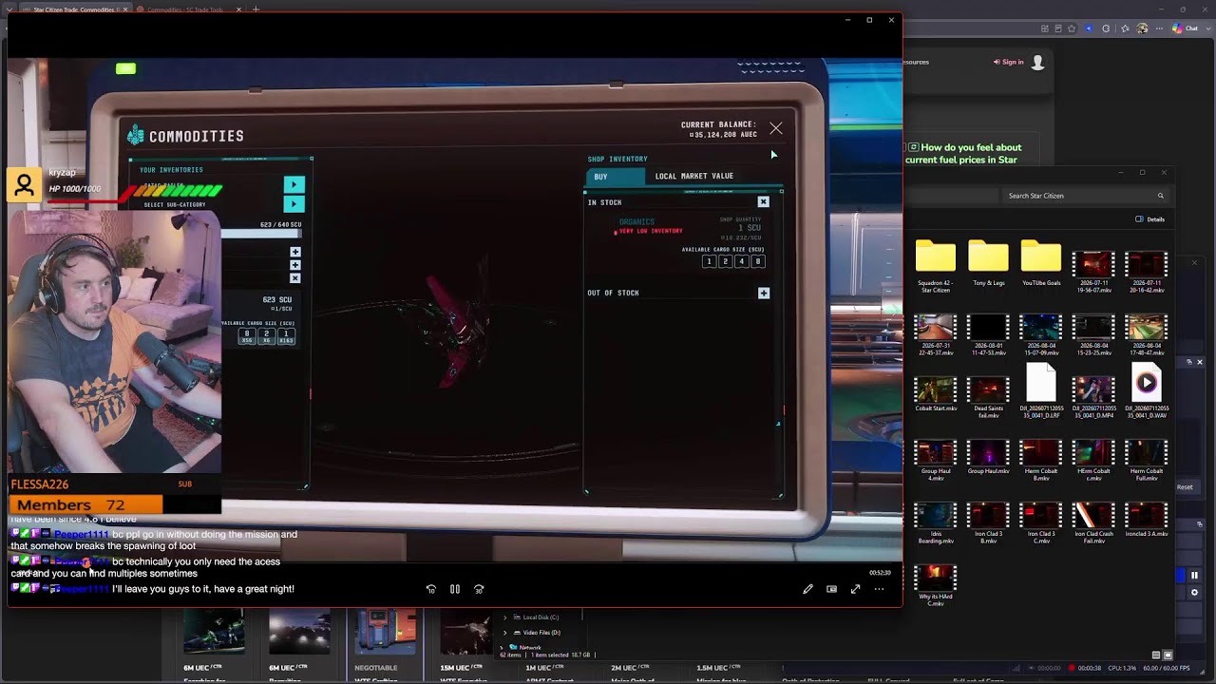Select the Dead Saints fail.mkv file

click(988, 398)
